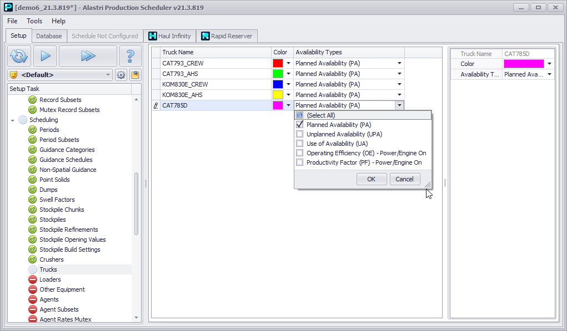The height and width of the screenshot is (331, 567).
Task: Click the green check beside Mutex Record Subsets
Action: (33, 110)
